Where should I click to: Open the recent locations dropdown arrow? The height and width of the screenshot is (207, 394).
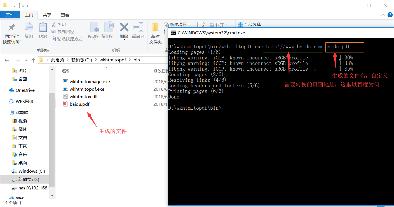26,60
